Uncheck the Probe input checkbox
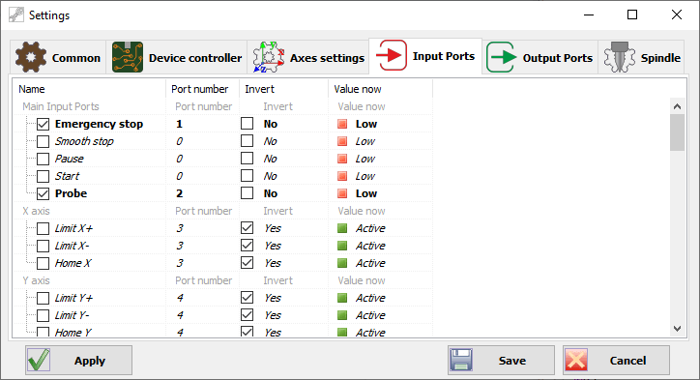This screenshot has height=380, width=700. point(43,193)
